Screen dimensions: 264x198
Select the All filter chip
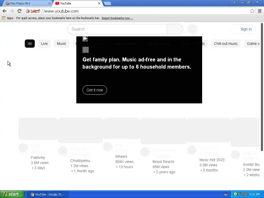(30, 44)
